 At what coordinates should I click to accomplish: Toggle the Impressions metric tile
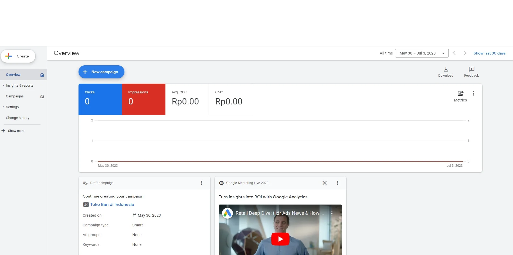144,99
